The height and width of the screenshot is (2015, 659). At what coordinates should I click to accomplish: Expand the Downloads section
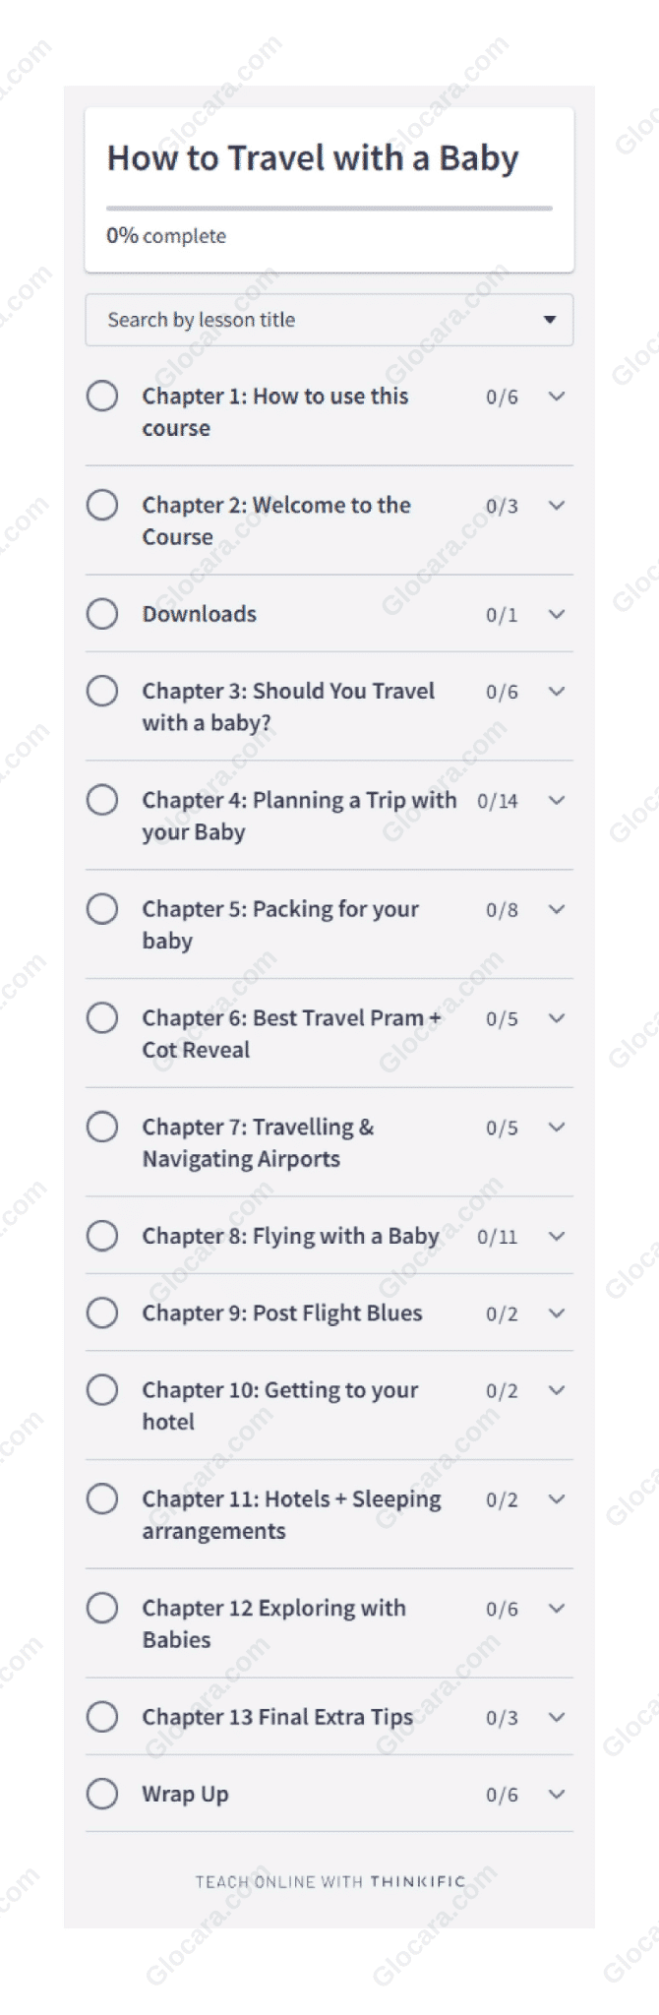557,614
